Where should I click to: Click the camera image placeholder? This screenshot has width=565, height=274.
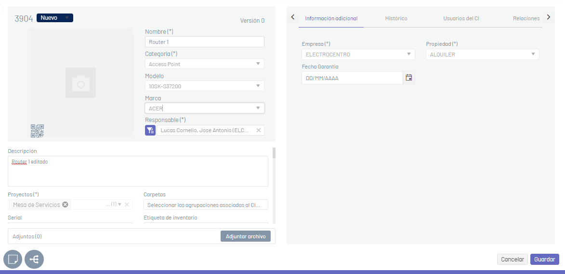(x=80, y=82)
